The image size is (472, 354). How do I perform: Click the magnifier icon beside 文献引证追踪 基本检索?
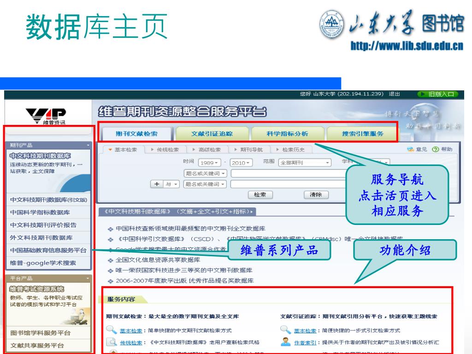[x=285, y=330]
